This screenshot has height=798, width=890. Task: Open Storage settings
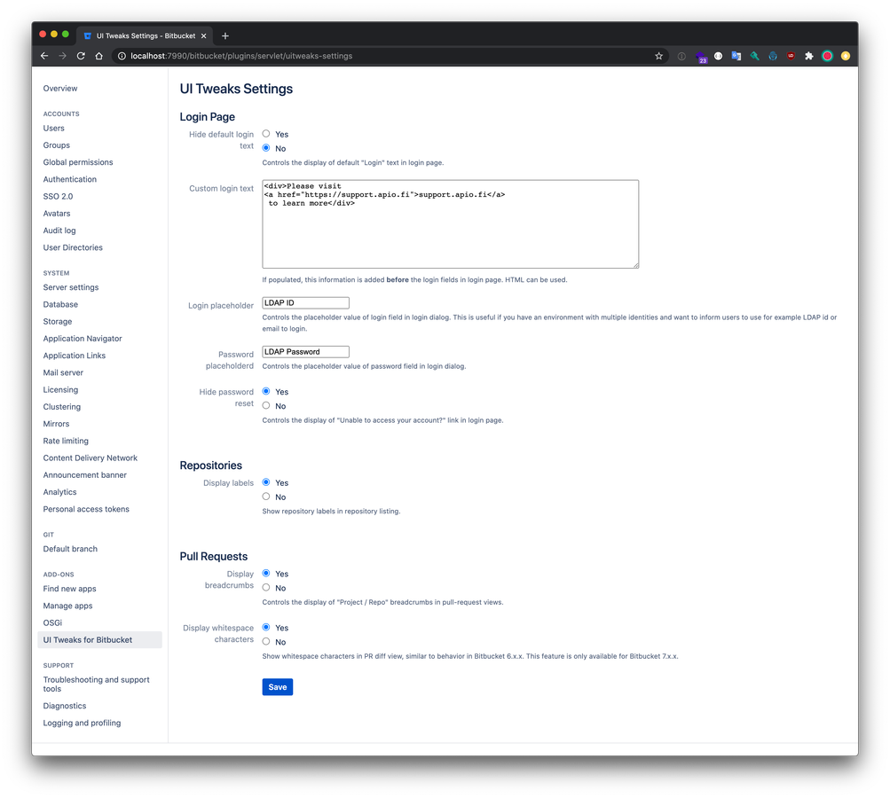point(58,321)
